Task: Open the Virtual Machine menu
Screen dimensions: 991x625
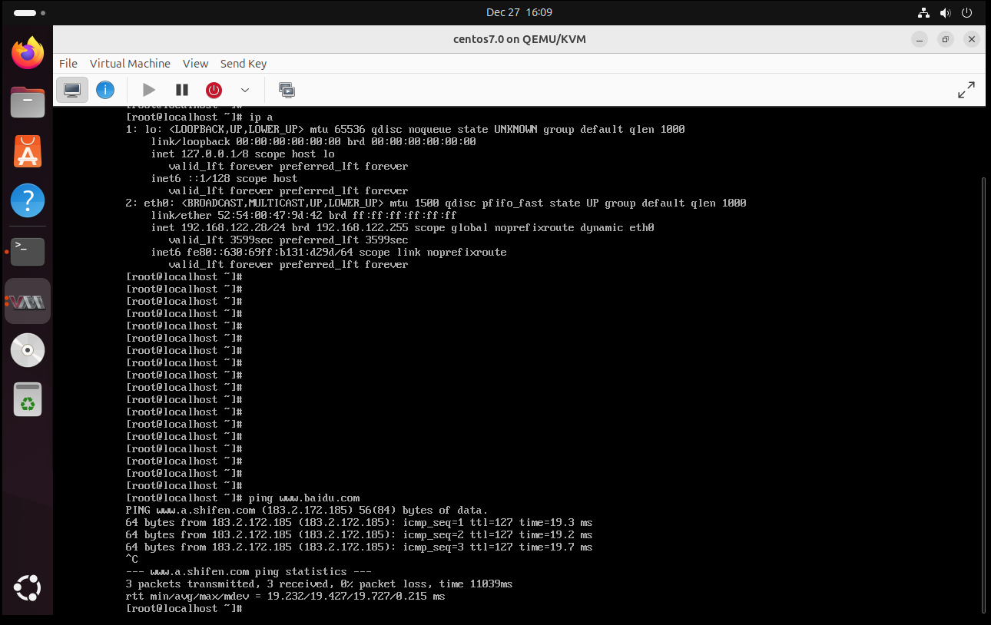Action: [130, 64]
